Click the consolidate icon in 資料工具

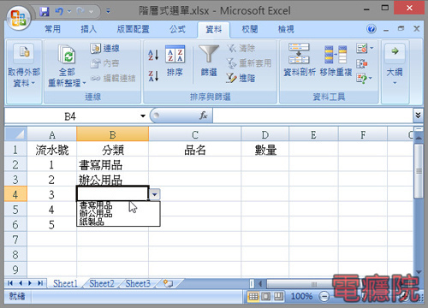(x=361, y=63)
